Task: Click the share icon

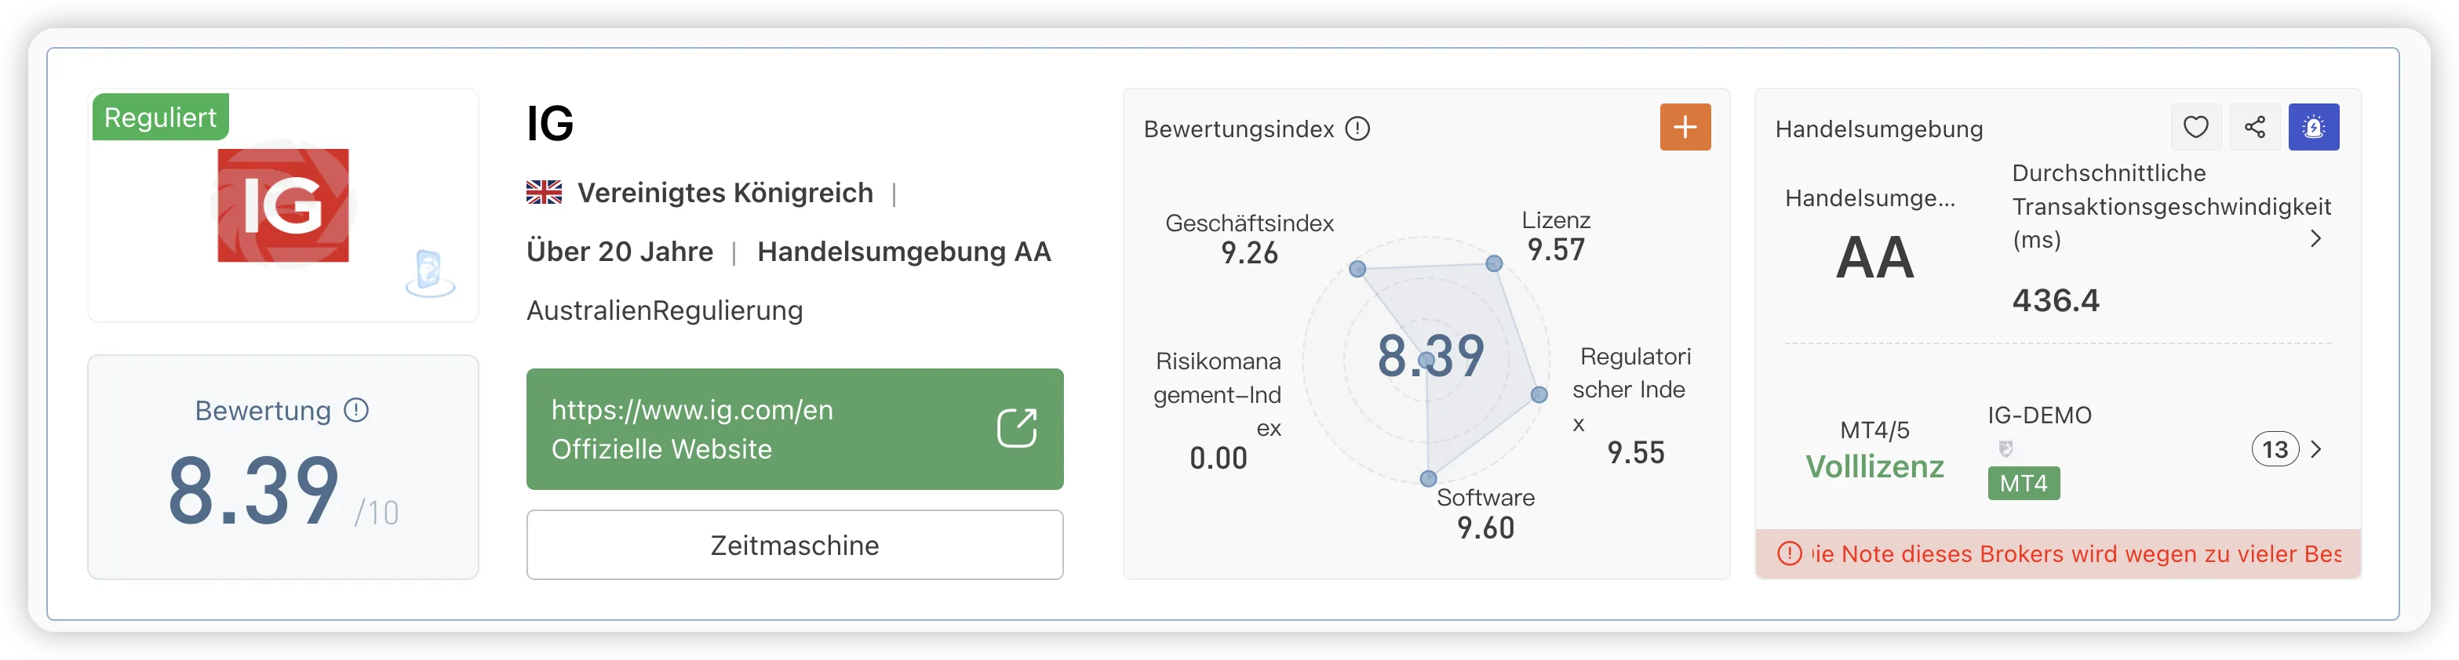Action: pyautogui.click(x=2255, y=127)
